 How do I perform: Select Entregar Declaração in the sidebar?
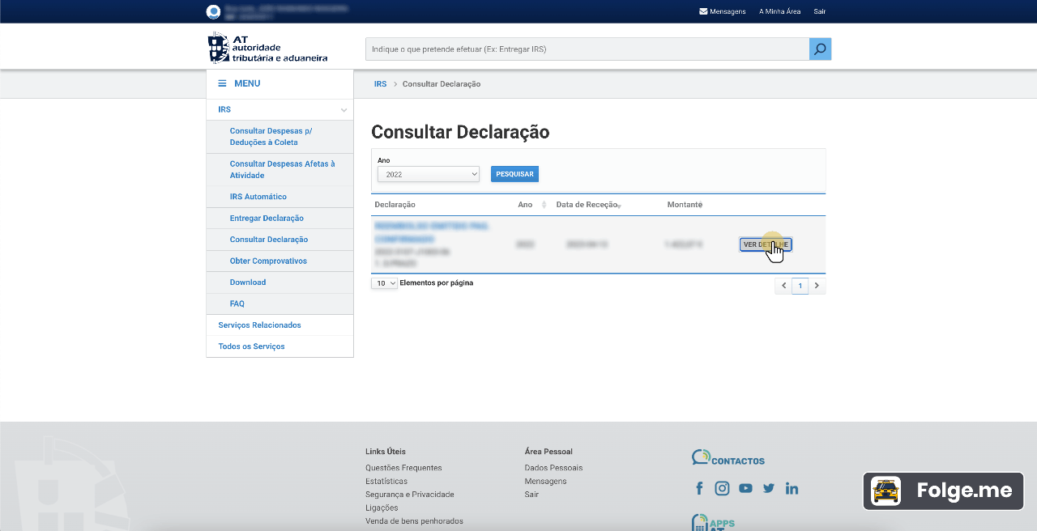[x=267, y=219]
